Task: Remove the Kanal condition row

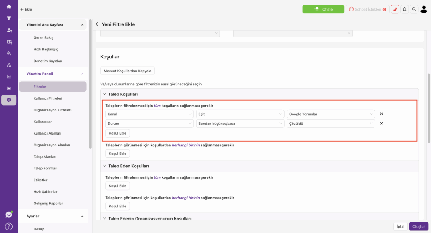Action: point(381,114)
